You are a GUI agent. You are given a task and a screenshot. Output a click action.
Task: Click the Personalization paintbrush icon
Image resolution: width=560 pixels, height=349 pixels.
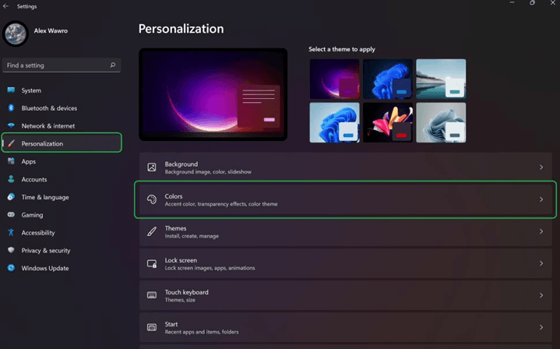tap(11, 143)
